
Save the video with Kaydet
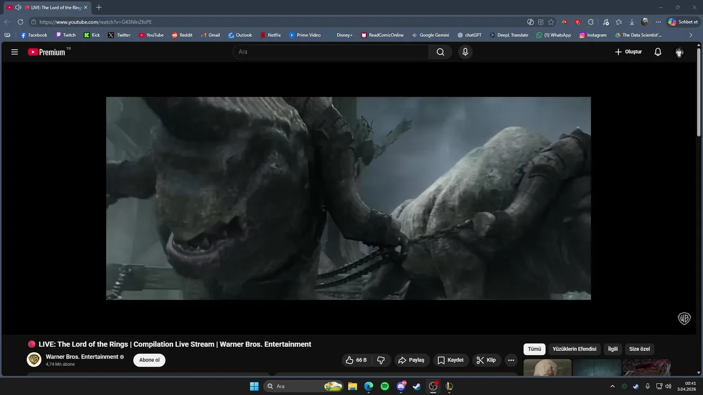click(450, 360)
